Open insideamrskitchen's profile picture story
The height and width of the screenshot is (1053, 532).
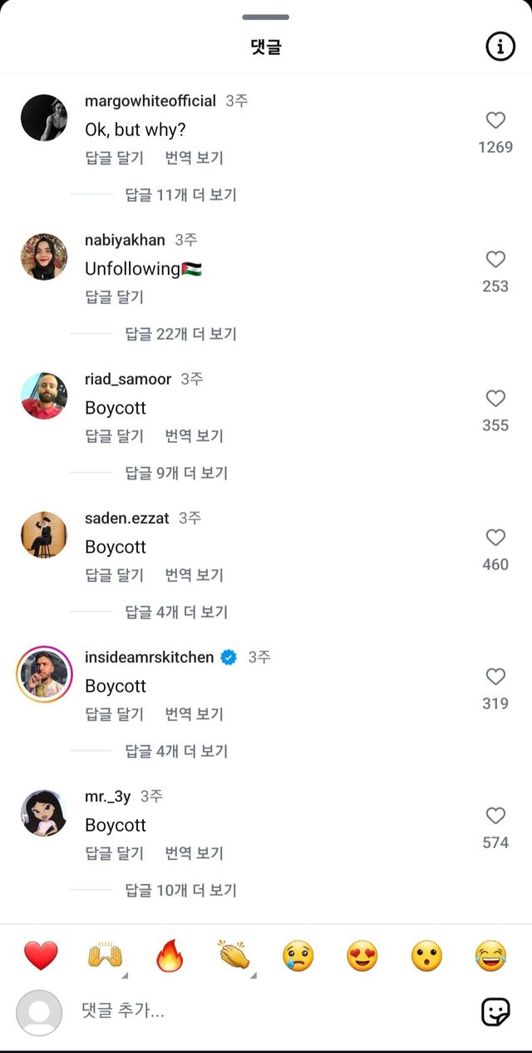click(44, 674)
